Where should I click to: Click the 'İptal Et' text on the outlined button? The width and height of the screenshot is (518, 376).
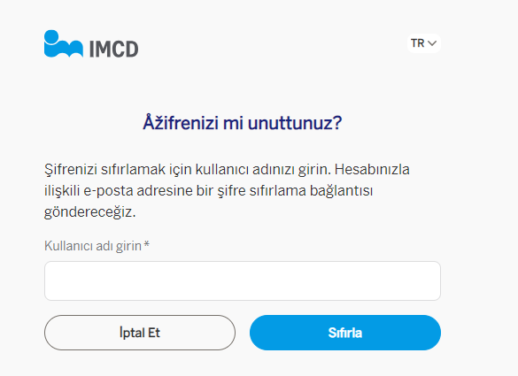[140, 333]
